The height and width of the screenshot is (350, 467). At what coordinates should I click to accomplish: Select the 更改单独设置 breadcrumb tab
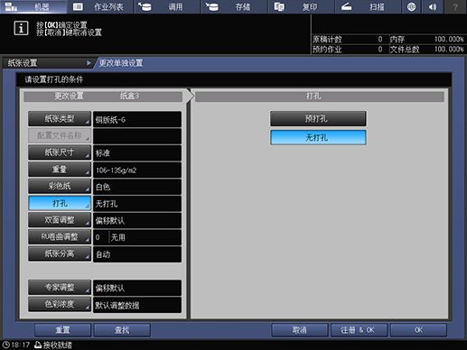(121, 63)
